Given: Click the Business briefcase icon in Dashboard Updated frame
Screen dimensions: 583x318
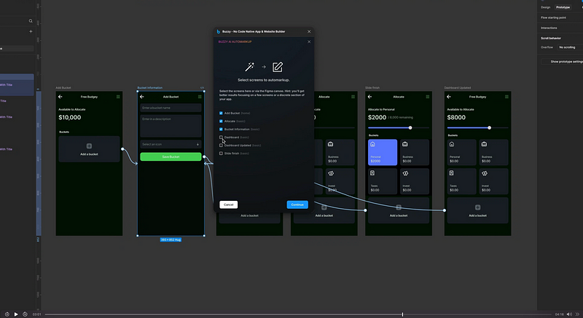Looking at the screenshot, I should (484, 144).
